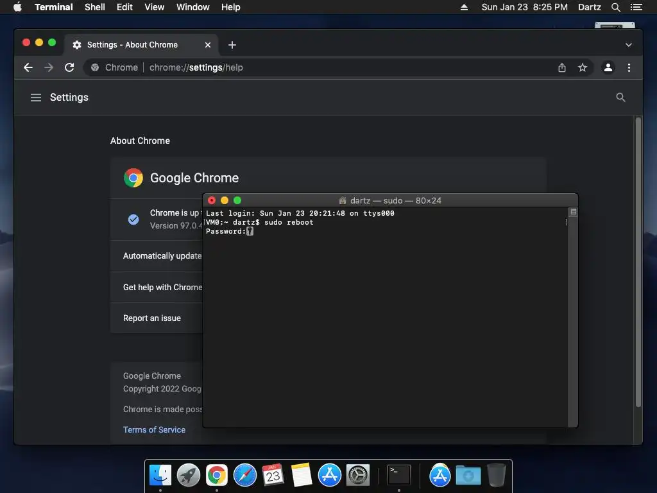Open App Store beside Notes in Dock
This screenshot has height=493, width=657.
pyautogui.click(x=330, y=475)
